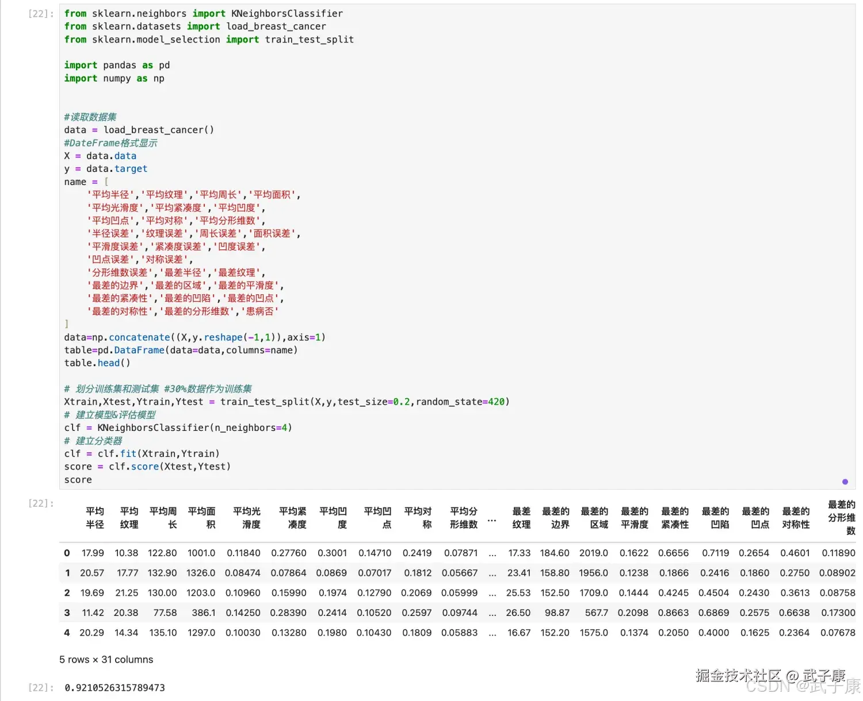
Task: Click the cell with value 1326.0
Action: click(x=201, y=573)
